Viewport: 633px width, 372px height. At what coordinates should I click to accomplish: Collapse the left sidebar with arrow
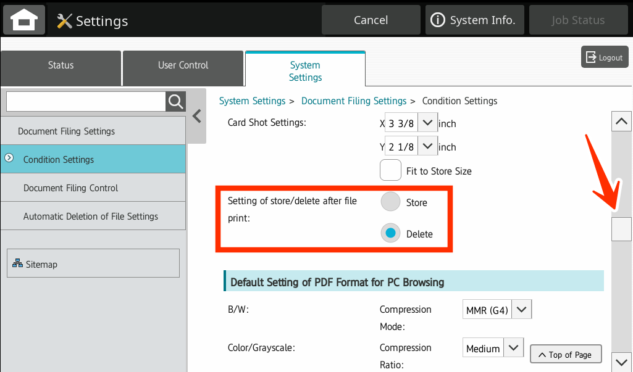197,116
